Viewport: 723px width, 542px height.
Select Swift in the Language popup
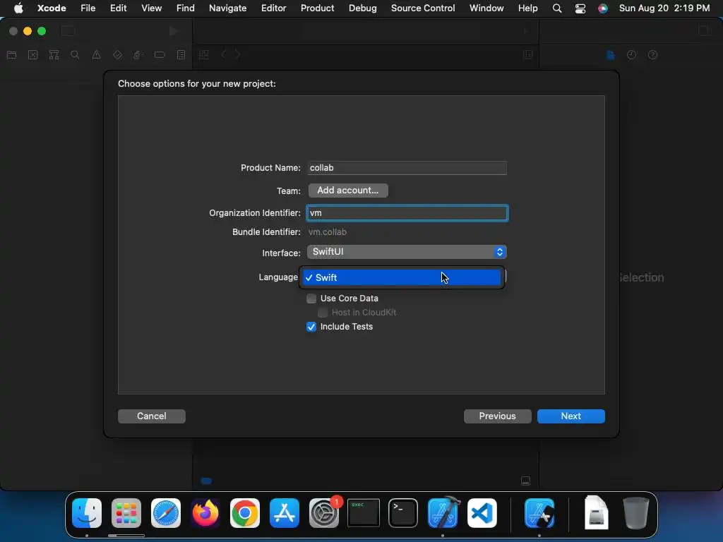pyautogui.click(x=401, y=277)
